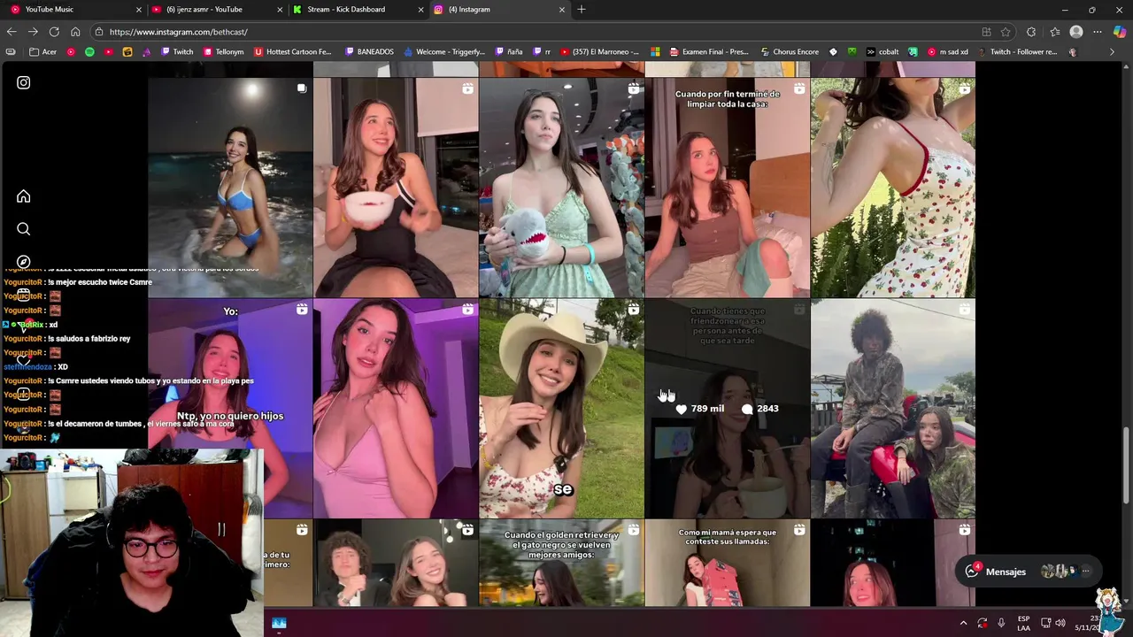Open reel of couple on motorcycle
Screen dimensions: 1133x637
(x=892, y=408)
